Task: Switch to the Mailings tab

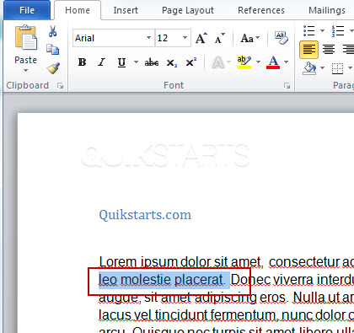Action: tap(327, 10)
